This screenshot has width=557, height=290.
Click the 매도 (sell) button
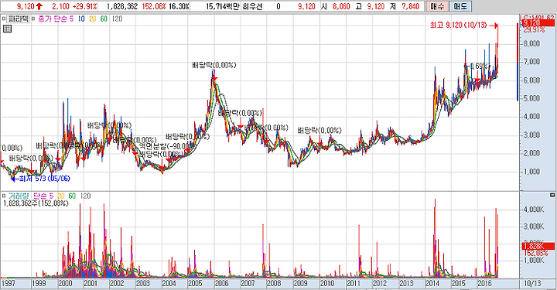coord(460,6)
